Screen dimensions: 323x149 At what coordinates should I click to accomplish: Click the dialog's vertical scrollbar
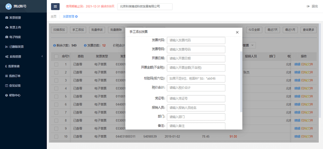click(241, 82)
